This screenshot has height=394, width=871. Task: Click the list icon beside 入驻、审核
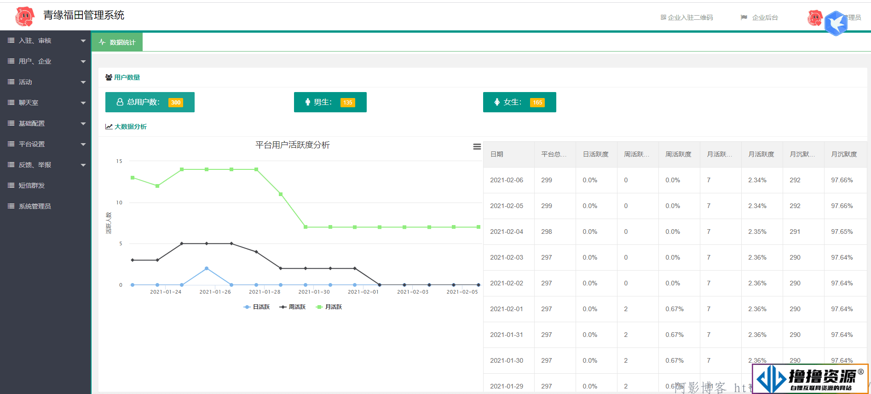pyautogui.click(x=11, y=41)
